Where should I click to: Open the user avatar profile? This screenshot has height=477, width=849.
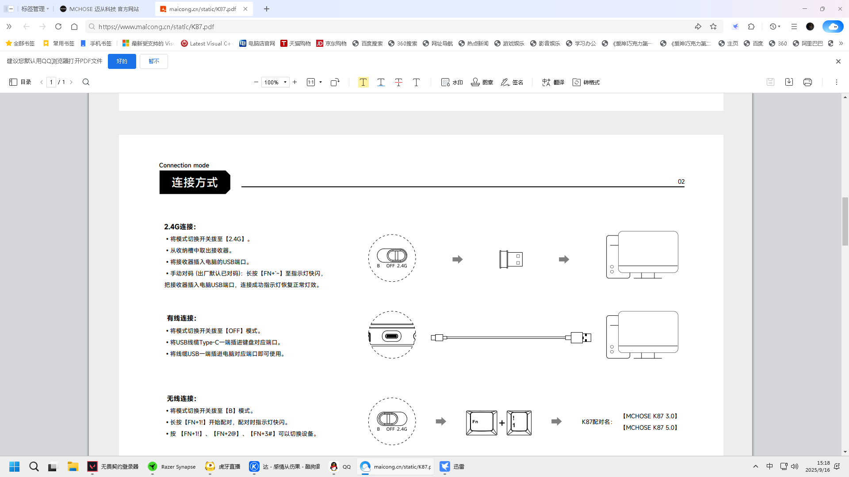pyautogui.click(x=810, y=26)
